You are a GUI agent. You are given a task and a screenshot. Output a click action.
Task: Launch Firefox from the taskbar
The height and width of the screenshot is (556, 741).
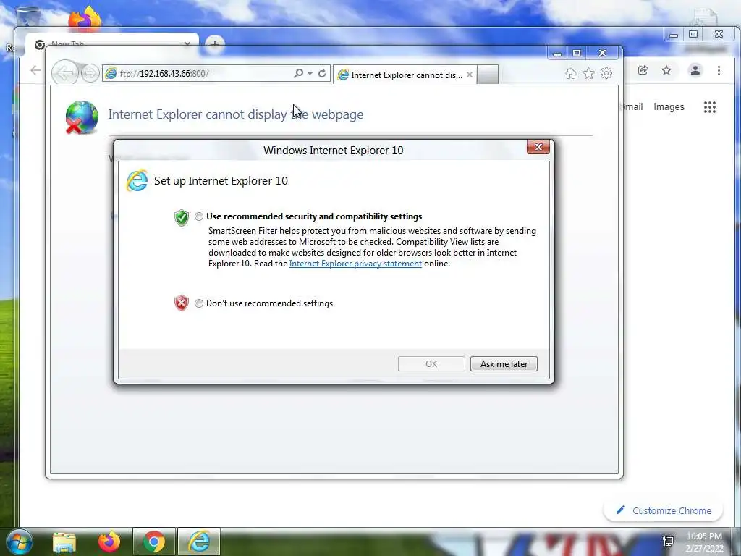pos(109,542)
